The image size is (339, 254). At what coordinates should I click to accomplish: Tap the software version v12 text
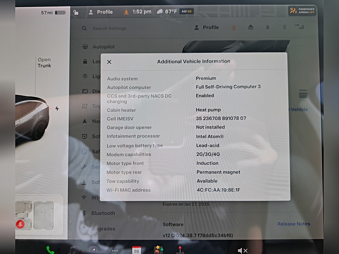pyautogui.click(x=198, y=235)
